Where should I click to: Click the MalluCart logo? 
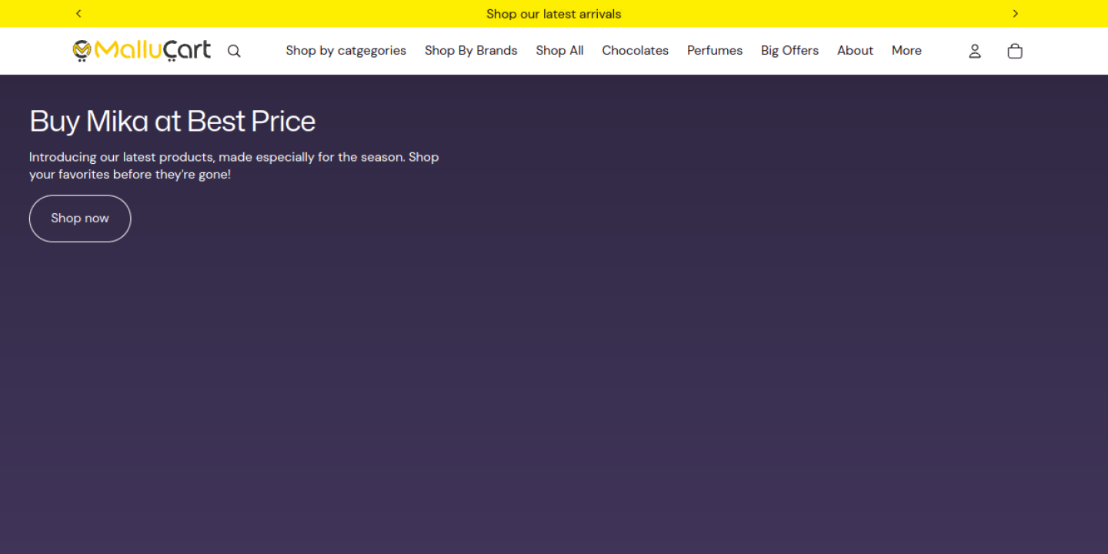coord(142,51)
